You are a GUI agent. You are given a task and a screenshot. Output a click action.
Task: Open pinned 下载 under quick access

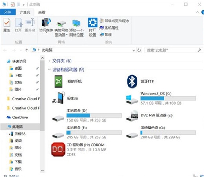click(x=18, y=75)
